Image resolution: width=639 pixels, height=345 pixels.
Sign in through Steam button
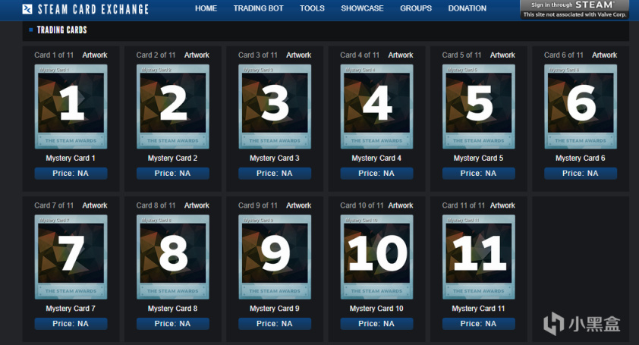click(x=574, y=9)
